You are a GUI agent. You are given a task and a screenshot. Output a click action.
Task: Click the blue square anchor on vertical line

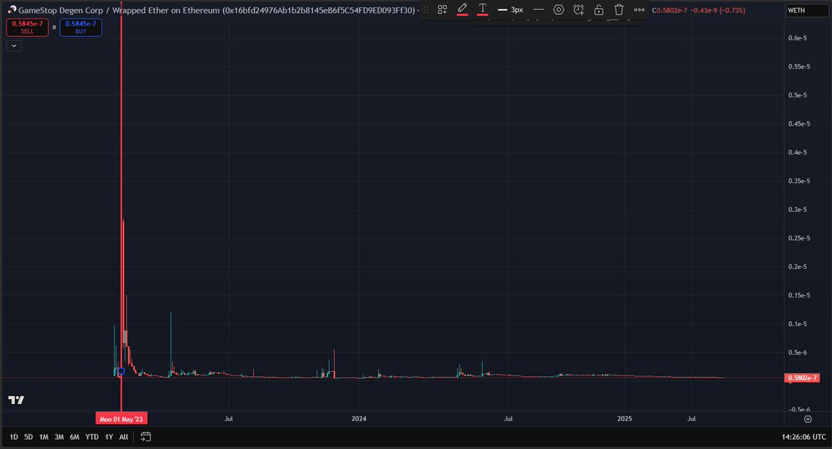[121, 371]
